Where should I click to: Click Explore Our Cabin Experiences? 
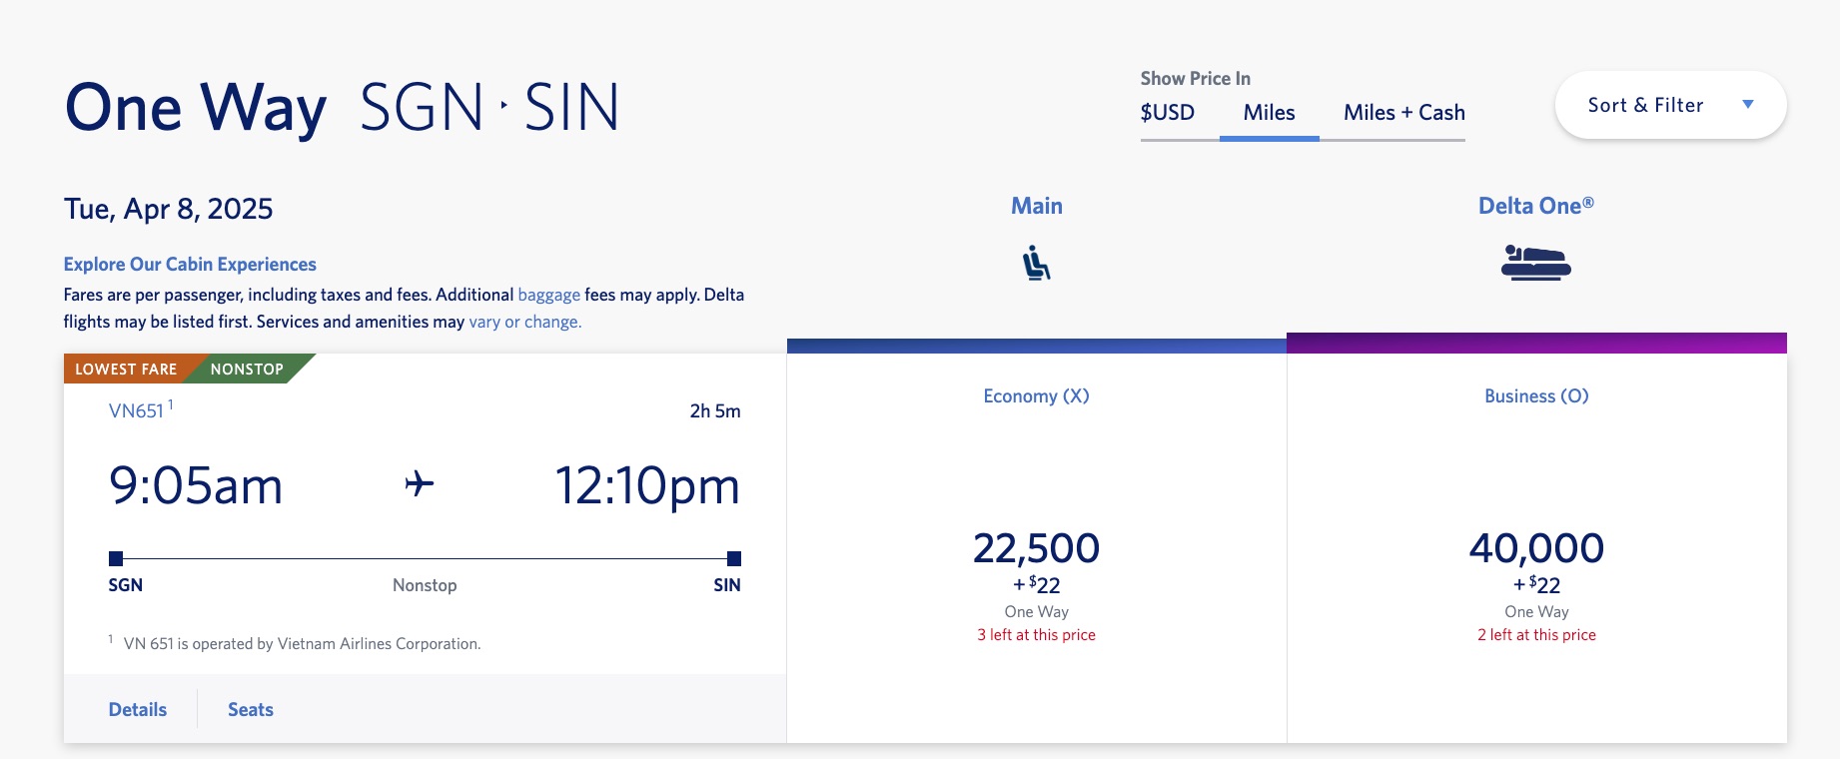click(189, 264)
